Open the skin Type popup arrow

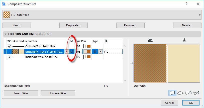[x=100, y=52]
